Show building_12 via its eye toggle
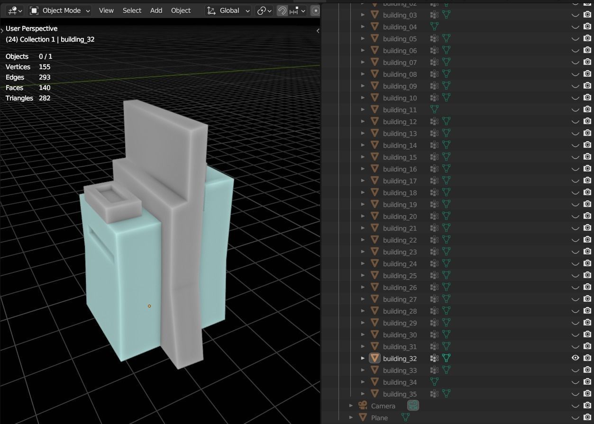Screen dimensions: 594x424 (x=575, y=121)
